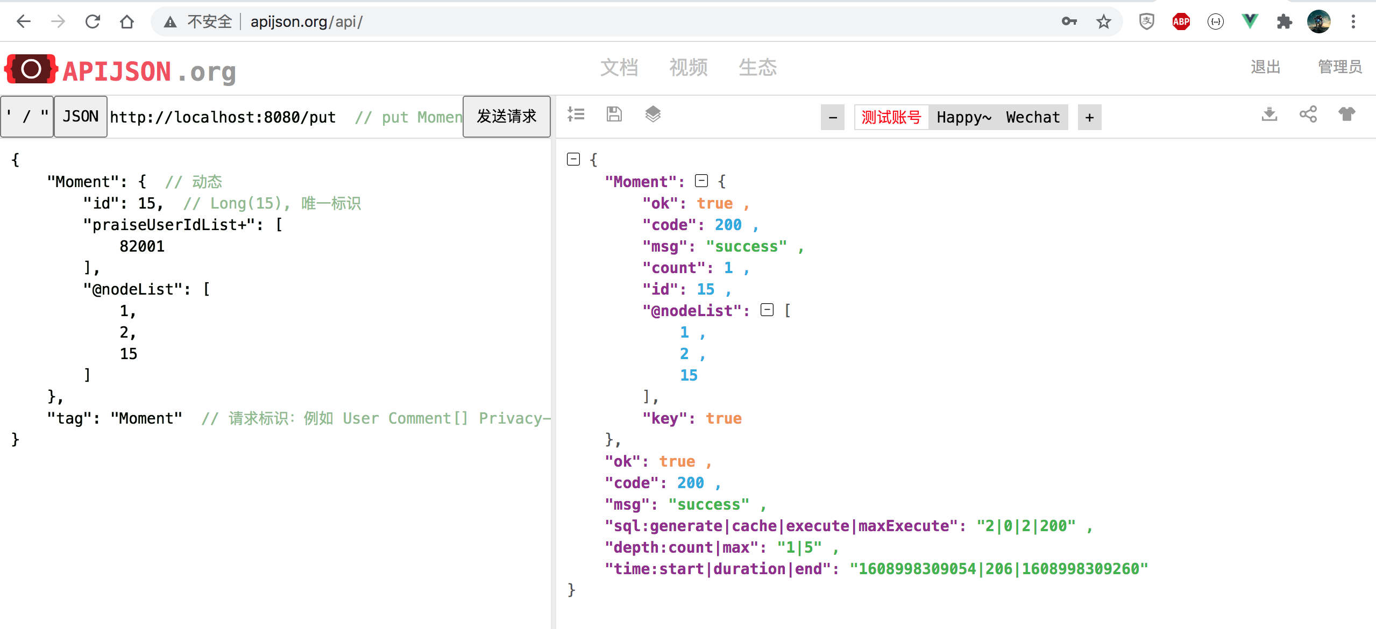1376x629 pixels.
Task: Open the Vue devtools extension
Action: [x=1250, y=22]
